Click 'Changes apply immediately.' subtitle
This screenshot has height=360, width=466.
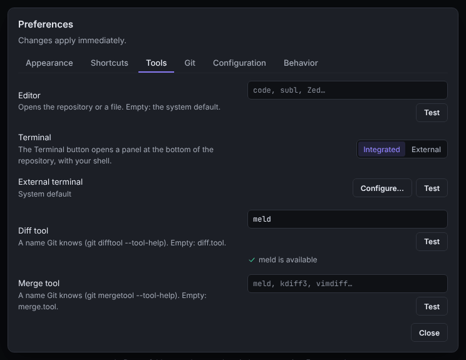(x=72, y=41)
